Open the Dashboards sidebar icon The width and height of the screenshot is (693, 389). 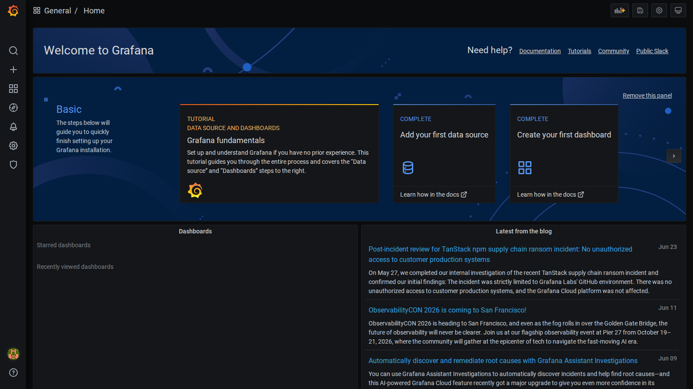coord(13,89)
